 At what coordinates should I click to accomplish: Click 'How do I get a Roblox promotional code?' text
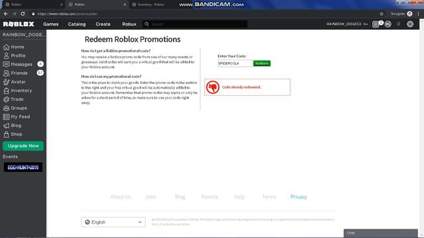click(x=116, y=51)
